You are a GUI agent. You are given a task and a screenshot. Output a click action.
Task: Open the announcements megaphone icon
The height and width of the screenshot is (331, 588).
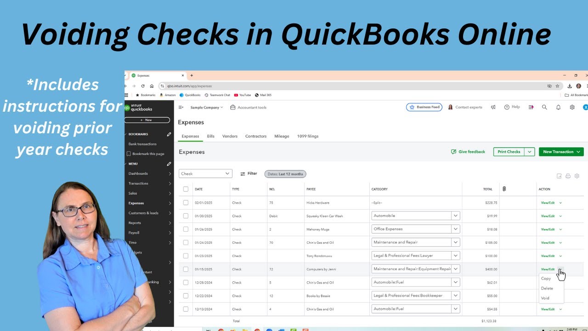[493, 107]
